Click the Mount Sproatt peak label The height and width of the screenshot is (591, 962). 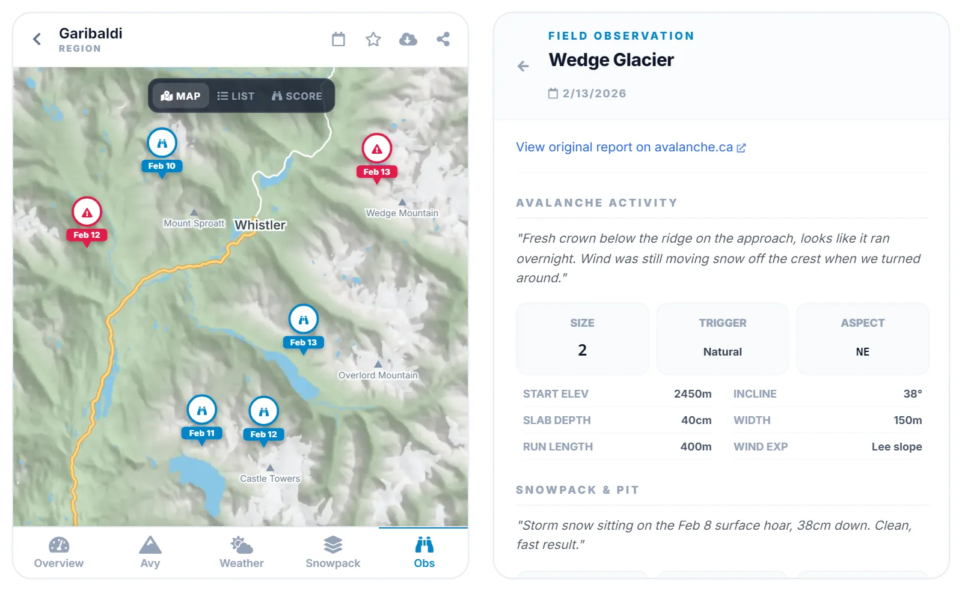194,223
